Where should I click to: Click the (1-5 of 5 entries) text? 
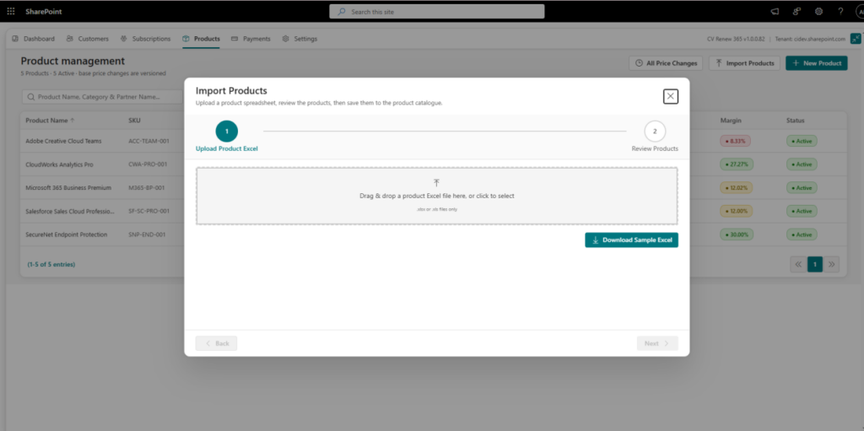point(51,265)
